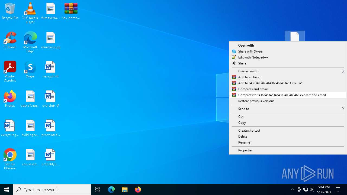This screenshot has width=347, height=195.
Task: Choose Create shortcut
Action: (288, 131)
